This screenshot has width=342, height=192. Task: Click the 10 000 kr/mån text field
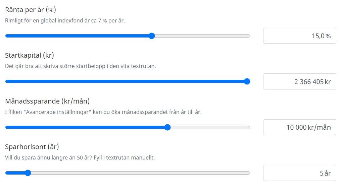pos(299,127)
